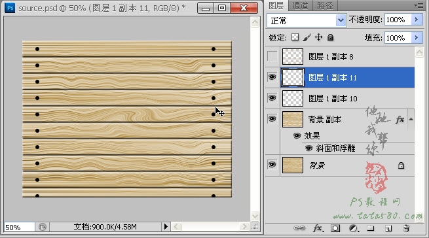Click the canvas vertical scrollbar down arrow
The width and height of the screenshot is (429, 238).
(x=255, y=216)
